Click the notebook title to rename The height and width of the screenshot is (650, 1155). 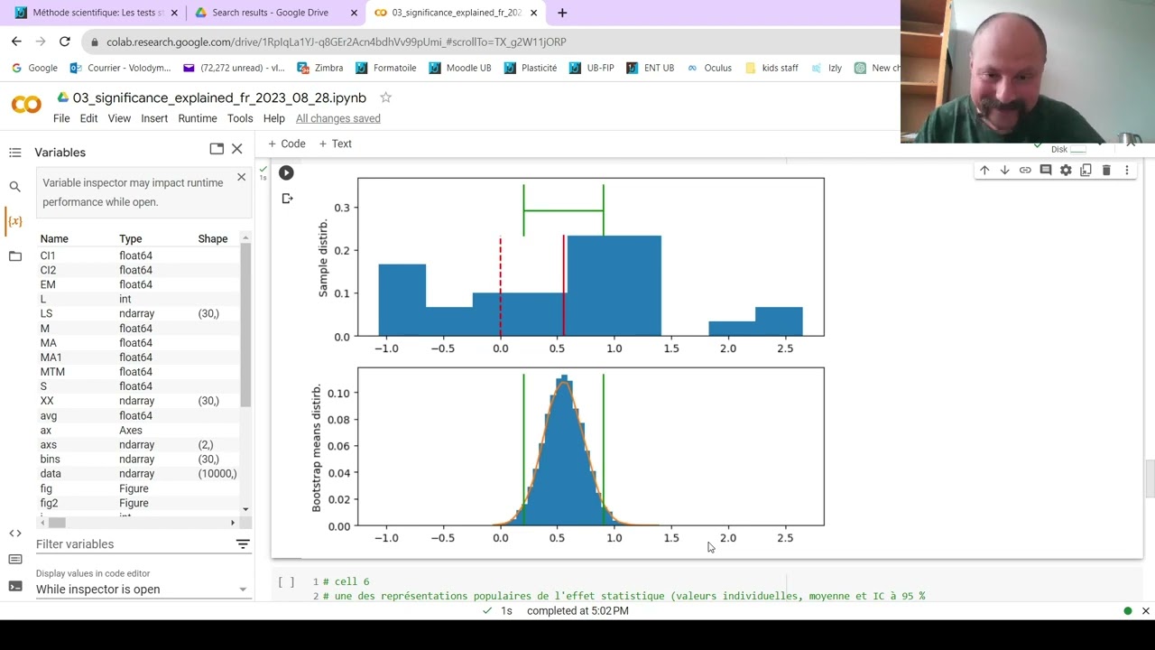click(219, 97)
